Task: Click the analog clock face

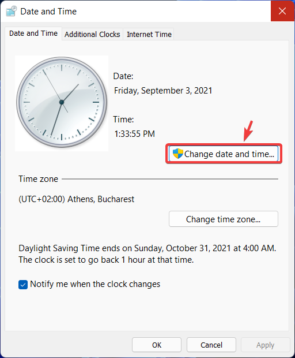Action: (62, 102)
